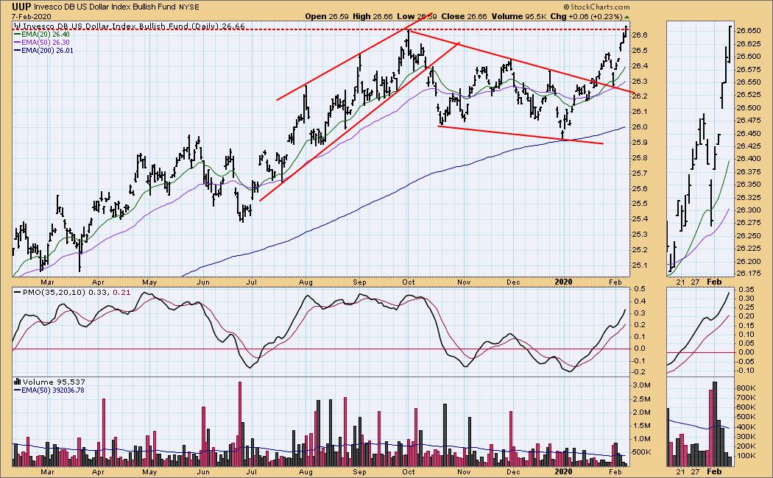773x478 pixels.
Task: Click the 25.1 label on the price axis
Action: point(640,265)
